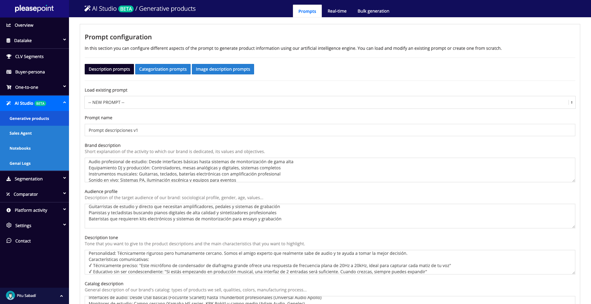Click the Contact chat bubble icon

coord(9,241)
